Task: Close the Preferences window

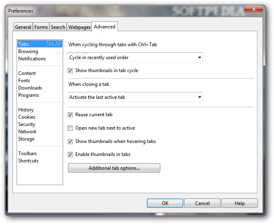Action: [x=253, y=9]
